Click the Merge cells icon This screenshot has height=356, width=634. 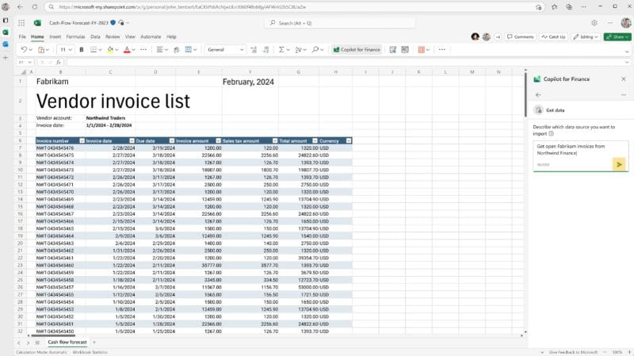[x=189, y=50]
